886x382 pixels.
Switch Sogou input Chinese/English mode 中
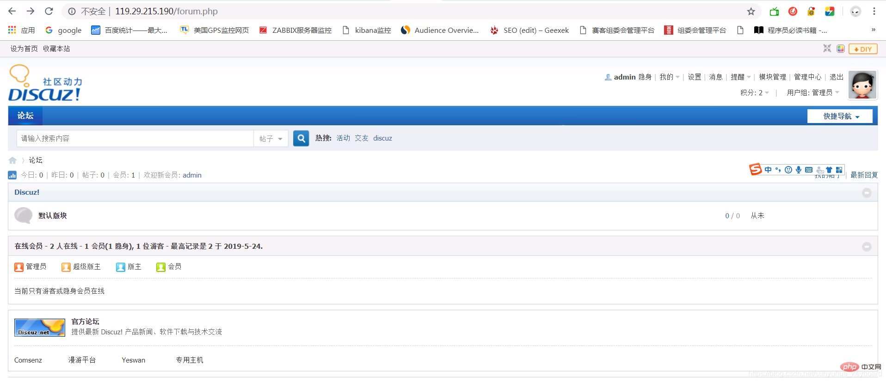[768, 170]
